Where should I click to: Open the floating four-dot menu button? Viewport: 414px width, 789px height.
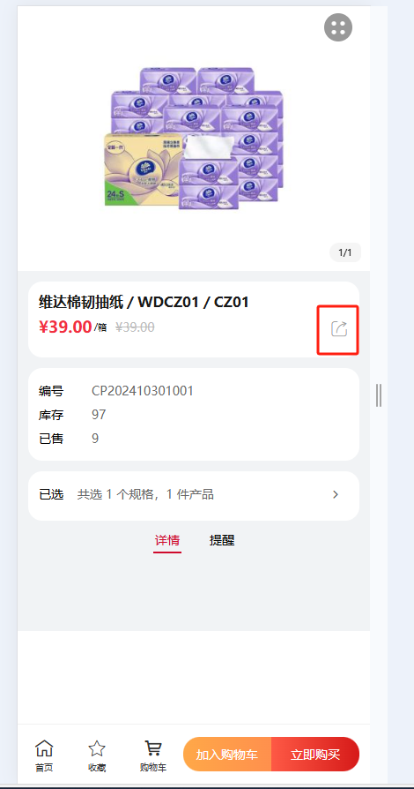click(x=338, y=27)
